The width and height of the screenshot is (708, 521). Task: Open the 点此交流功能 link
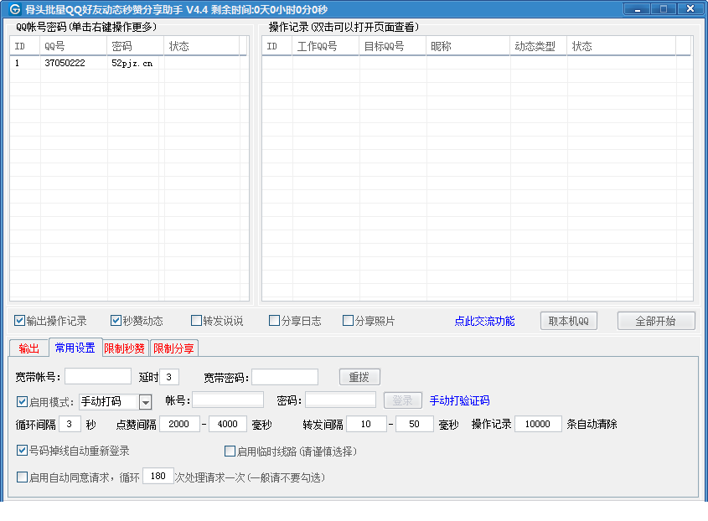click(484, 321)
